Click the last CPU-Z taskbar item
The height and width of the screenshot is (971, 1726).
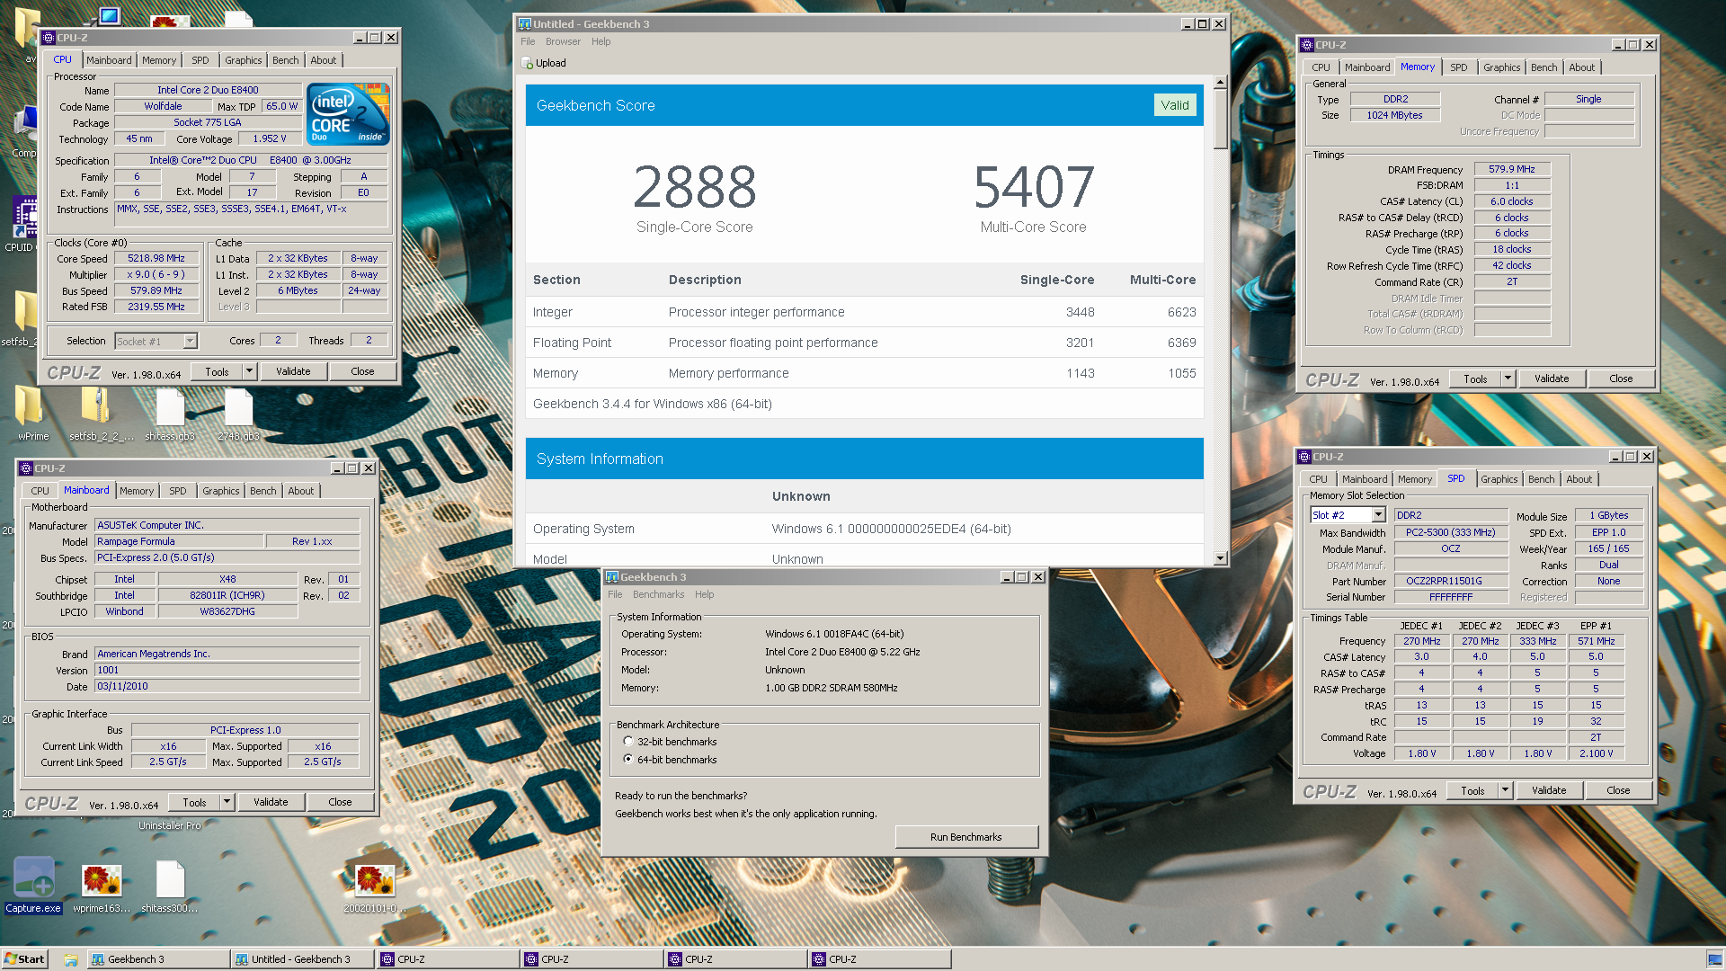pyautogui.click(x=878, y=959)
